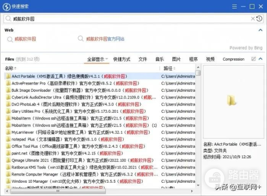This screenshot has width=267, height=196.
Task: Select AAct Portable folder row
Action: (x=100, y=76)
